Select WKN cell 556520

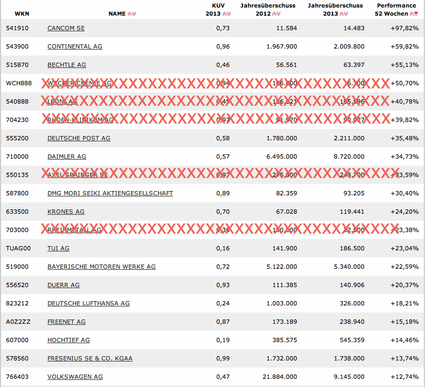[17, 285]
